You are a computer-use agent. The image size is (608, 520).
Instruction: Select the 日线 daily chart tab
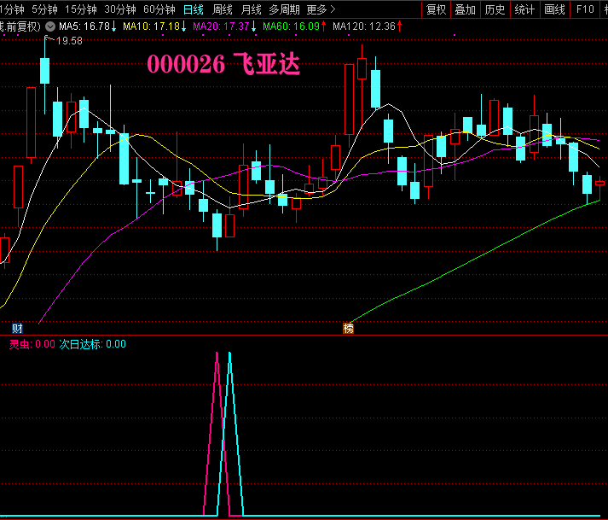[x=193, y=9]
